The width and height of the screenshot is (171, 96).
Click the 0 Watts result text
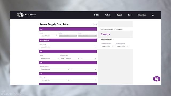[x=105, y=34]
